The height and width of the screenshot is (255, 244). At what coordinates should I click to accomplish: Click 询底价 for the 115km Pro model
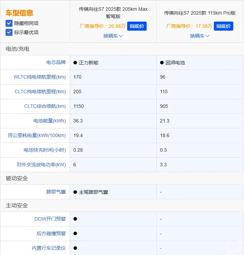224,26
